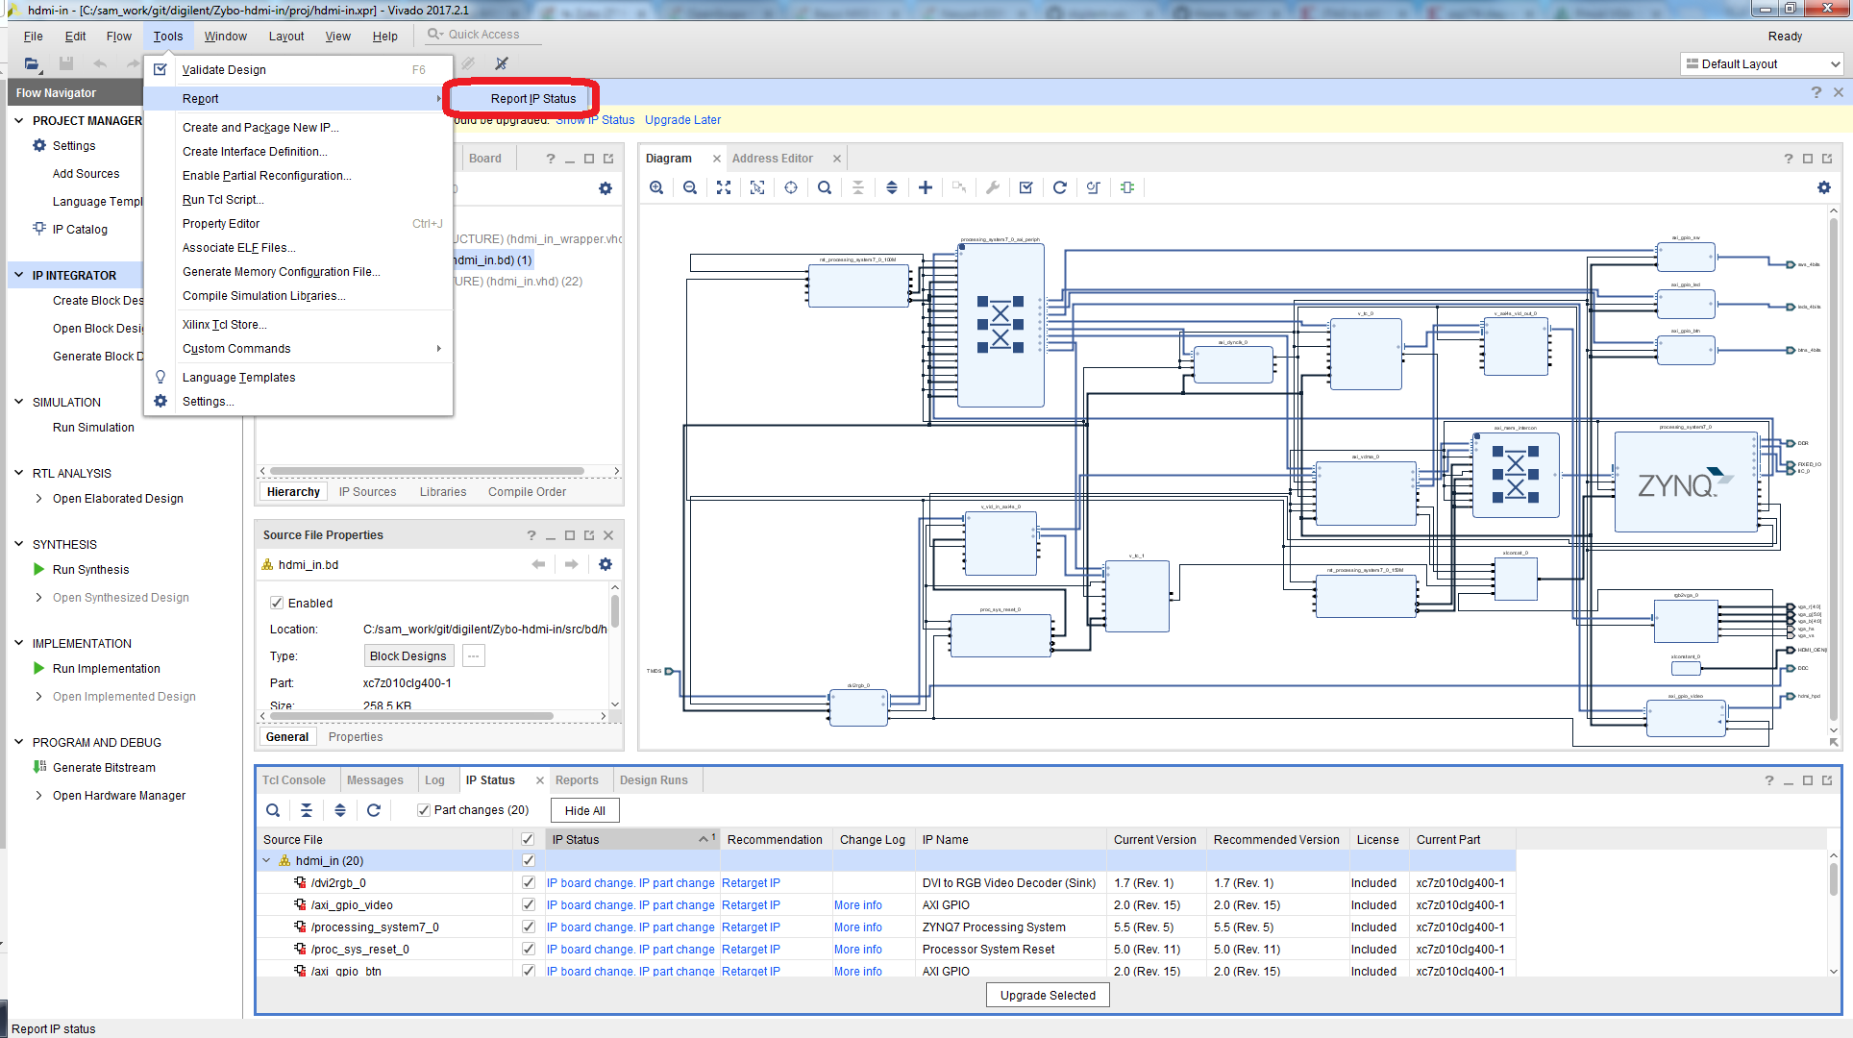Uncheck the Enabled checkbox for hdmi_in.bd
Image resolution: width=1853 pixels, height=1038 pixels.
coord(277,603)
